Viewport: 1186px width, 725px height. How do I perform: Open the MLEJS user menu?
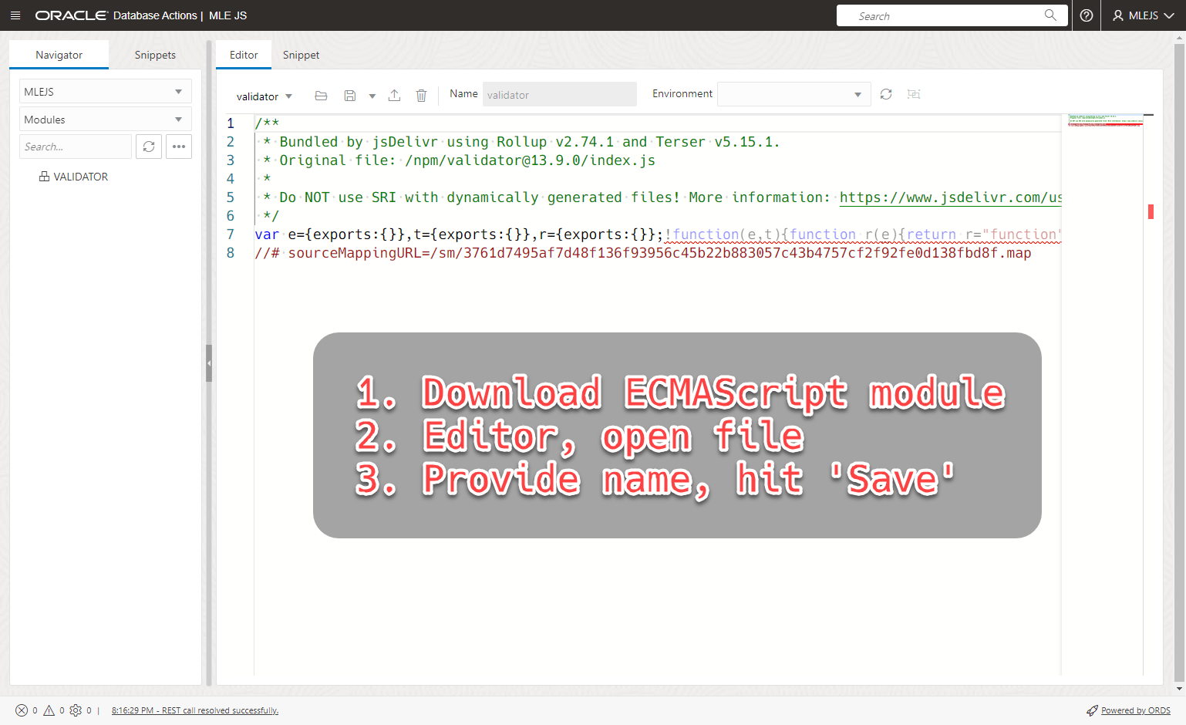1143,15
